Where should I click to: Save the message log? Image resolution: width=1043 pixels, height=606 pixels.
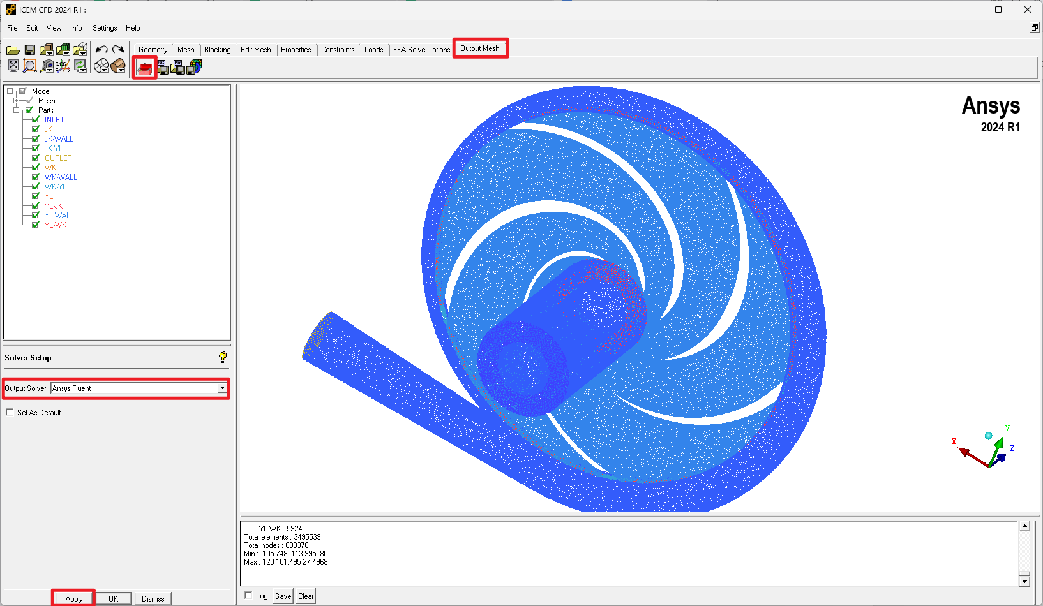[x=283, y=596]
